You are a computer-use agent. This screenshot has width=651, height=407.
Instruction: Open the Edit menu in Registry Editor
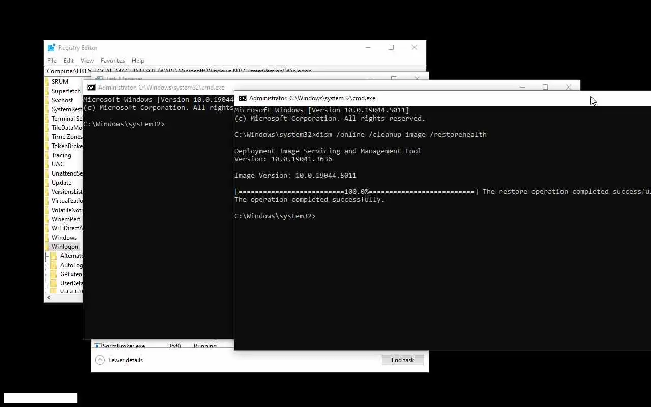click(x=69, y=61)
